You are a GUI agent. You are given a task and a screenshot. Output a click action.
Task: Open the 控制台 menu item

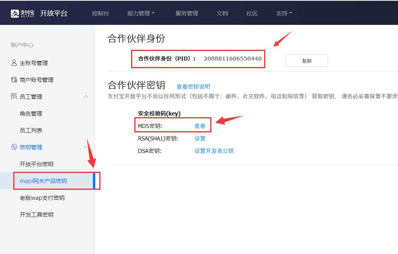point(100,13)
